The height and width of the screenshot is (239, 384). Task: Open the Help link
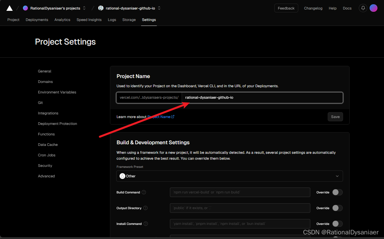tap(332, 8)
